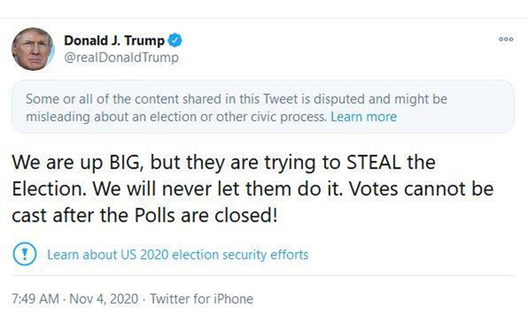Follow the "Learn more" link in notice
This screenshot has width=528, height=330.
(364, 117)
